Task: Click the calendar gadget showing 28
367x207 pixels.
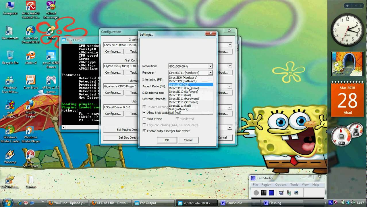Action: pos(347,99)
